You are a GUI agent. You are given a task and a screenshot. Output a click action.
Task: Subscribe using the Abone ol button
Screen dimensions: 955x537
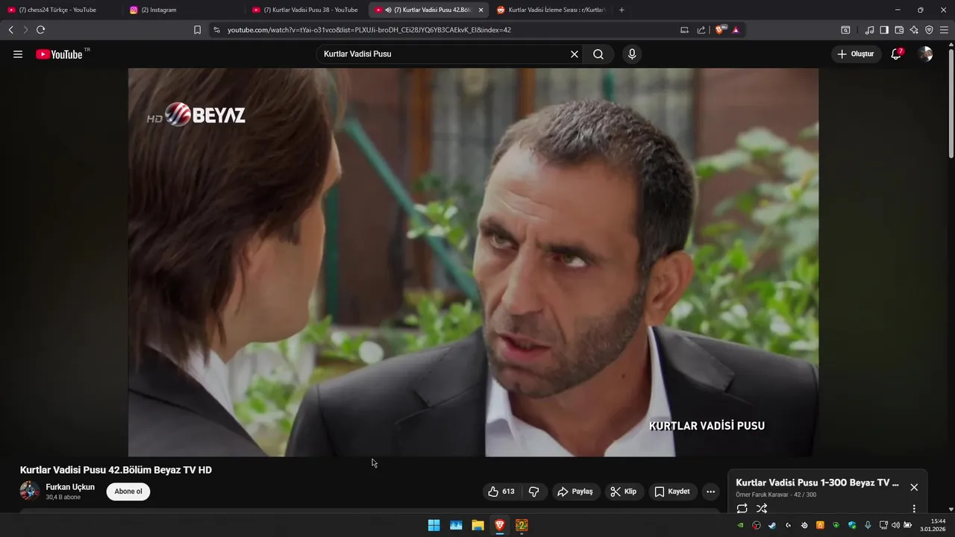coord(128,492)
